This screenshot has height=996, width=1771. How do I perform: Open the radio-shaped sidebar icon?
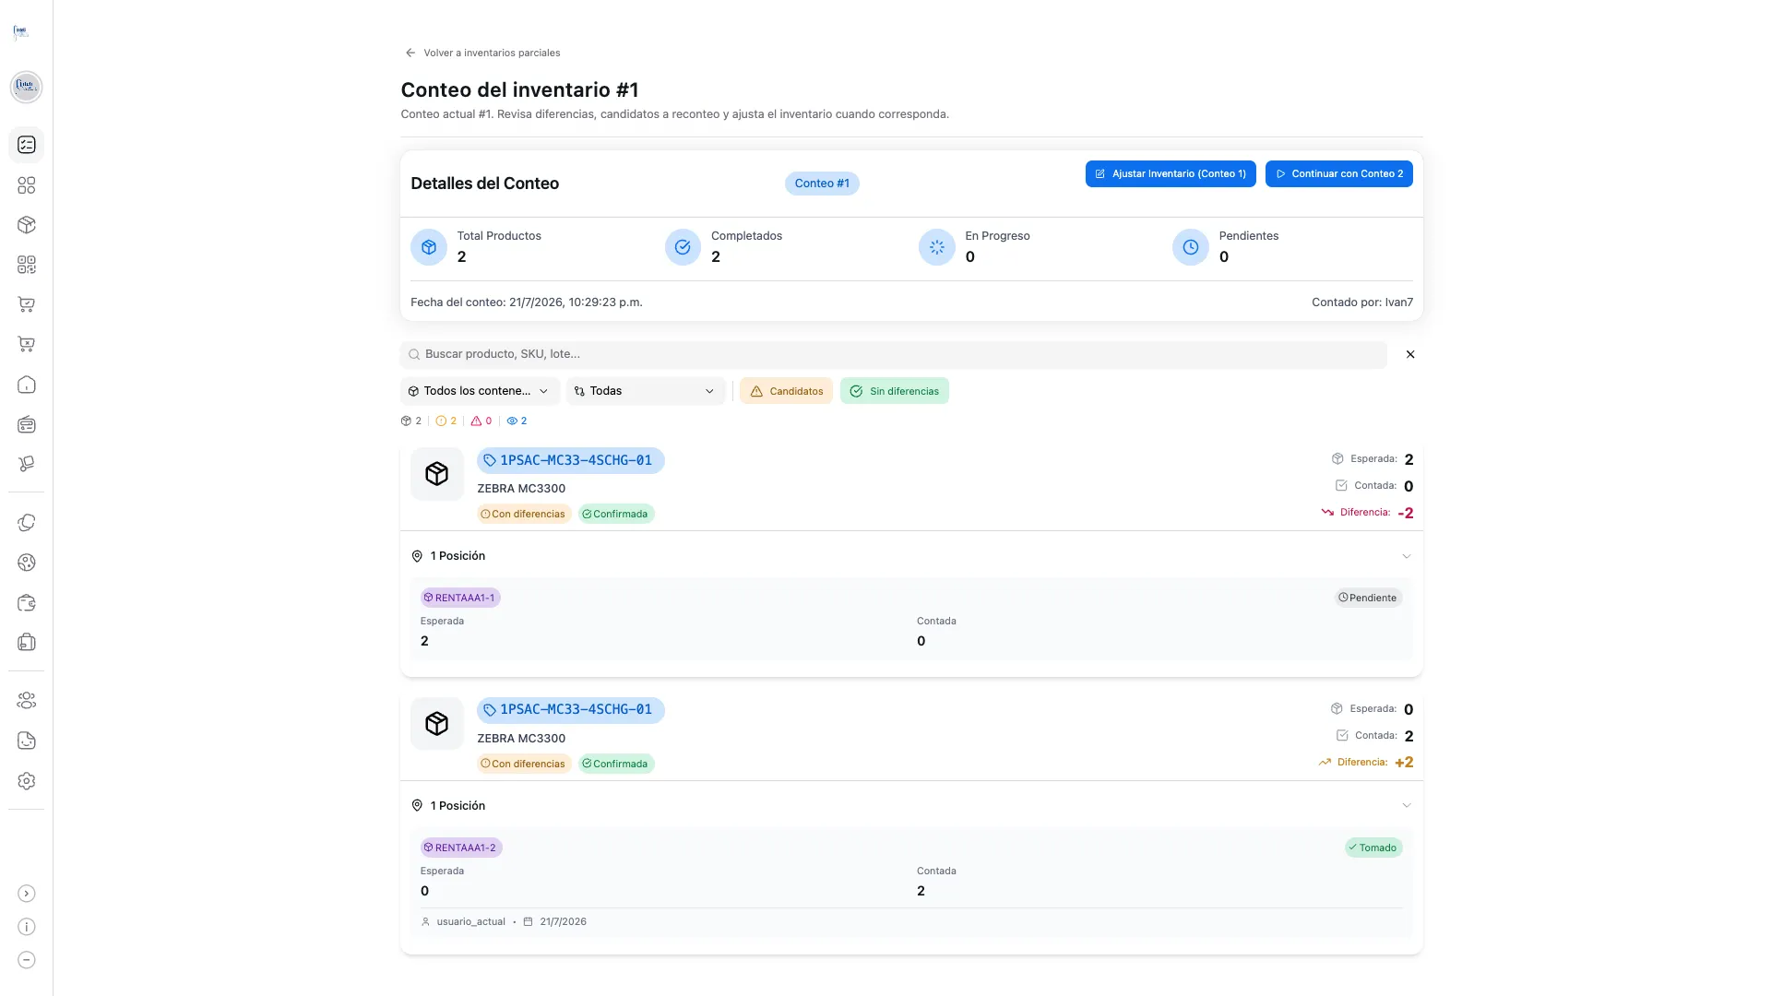27,424
